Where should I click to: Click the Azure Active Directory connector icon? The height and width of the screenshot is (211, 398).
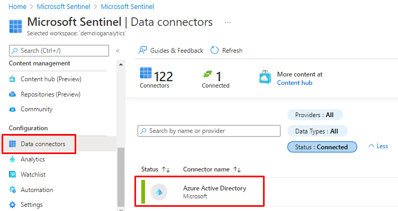point(159,192)
